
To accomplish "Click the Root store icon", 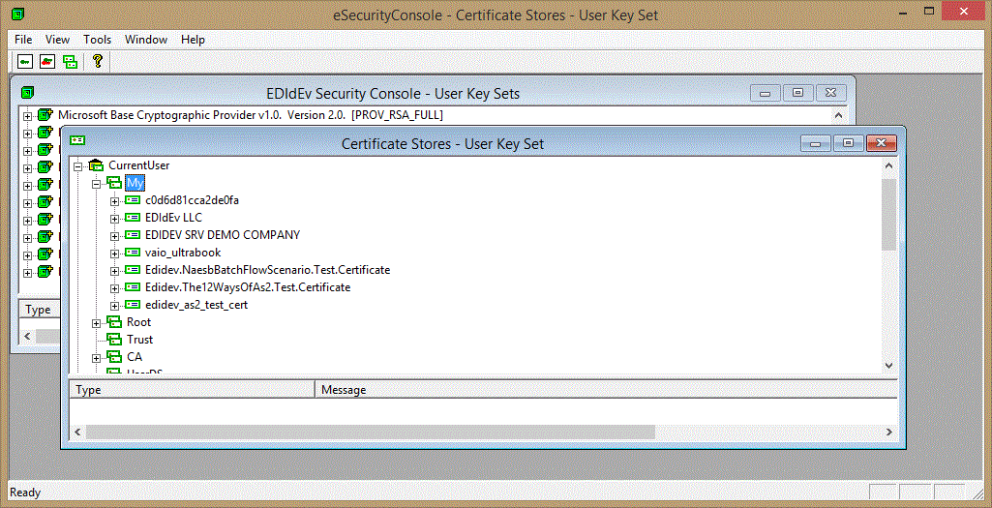I will pyautogui.click(x=114, y=322).
